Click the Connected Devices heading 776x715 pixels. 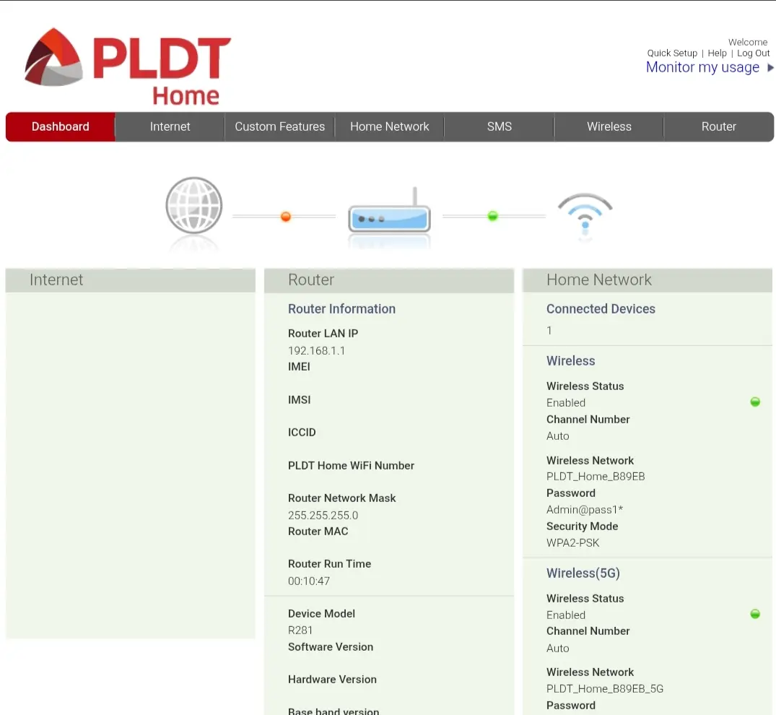click(601, 309)
